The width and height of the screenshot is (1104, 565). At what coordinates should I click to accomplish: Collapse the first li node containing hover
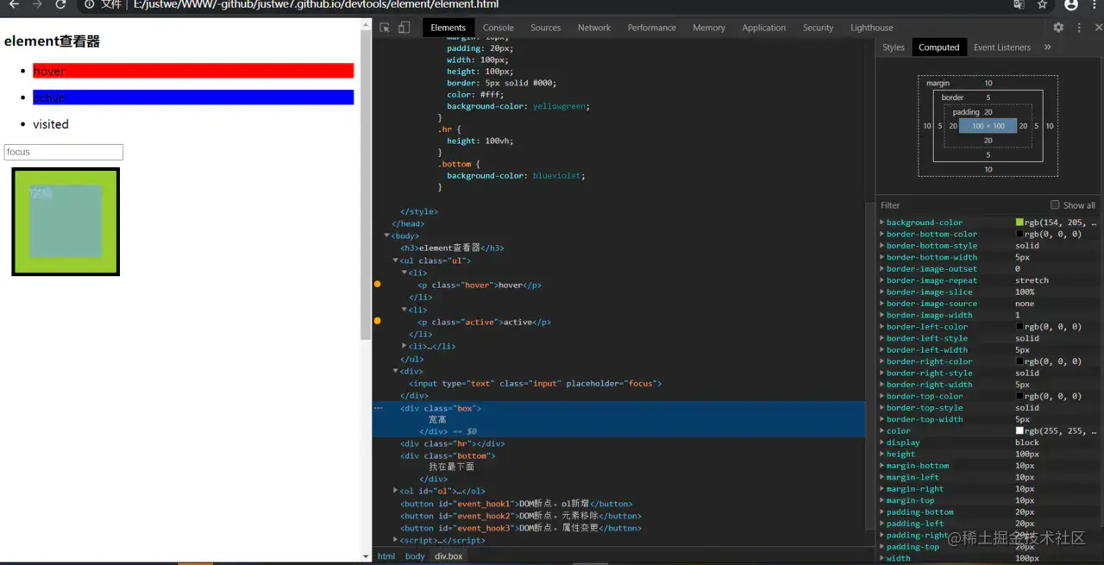pyautogui.click(x=405, y=273)
